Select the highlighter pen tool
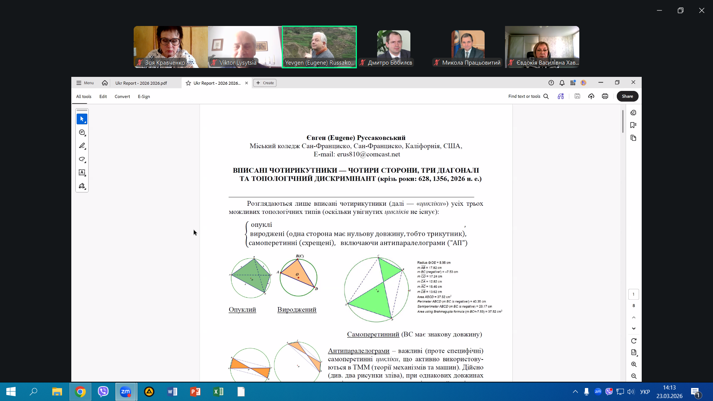 click(x=82, y=146)
